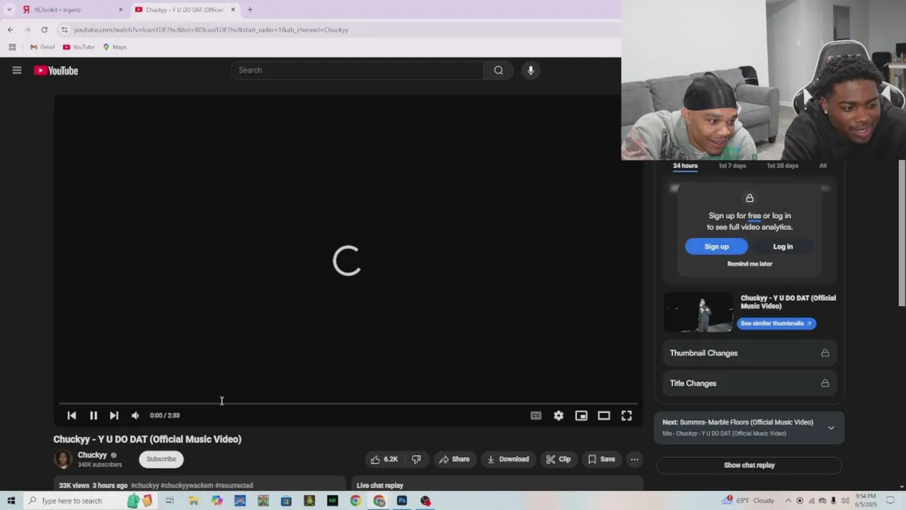
Task: Click the browser address bar URL
Action: [211, 30]
